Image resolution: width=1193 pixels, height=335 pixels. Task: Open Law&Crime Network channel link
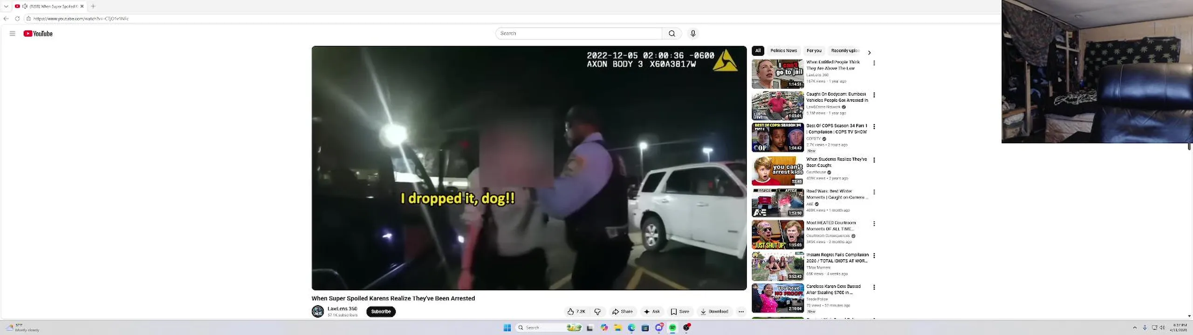click(x=823, y=107)
